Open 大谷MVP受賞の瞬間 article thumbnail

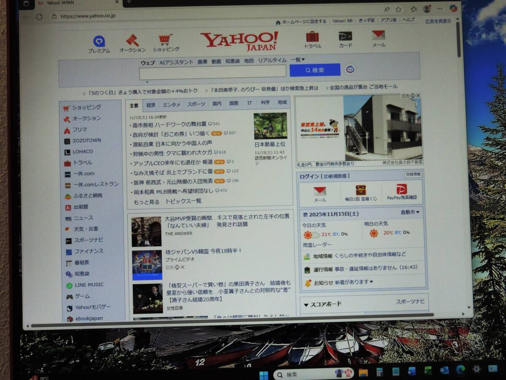[146, 231]
